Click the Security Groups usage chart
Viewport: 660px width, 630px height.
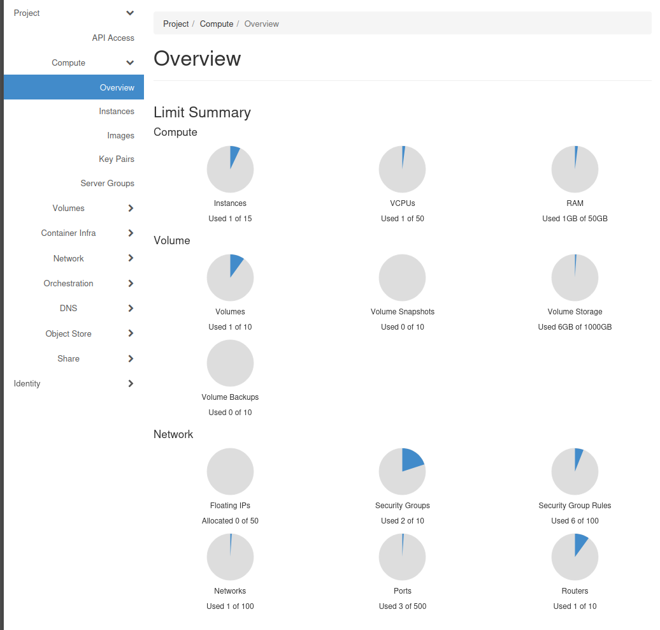402,471
